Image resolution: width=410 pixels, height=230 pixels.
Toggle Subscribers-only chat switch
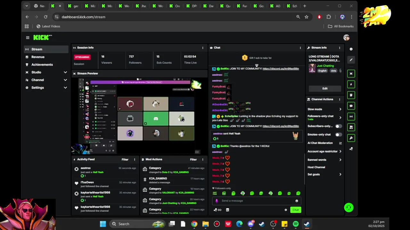point(338,126)
